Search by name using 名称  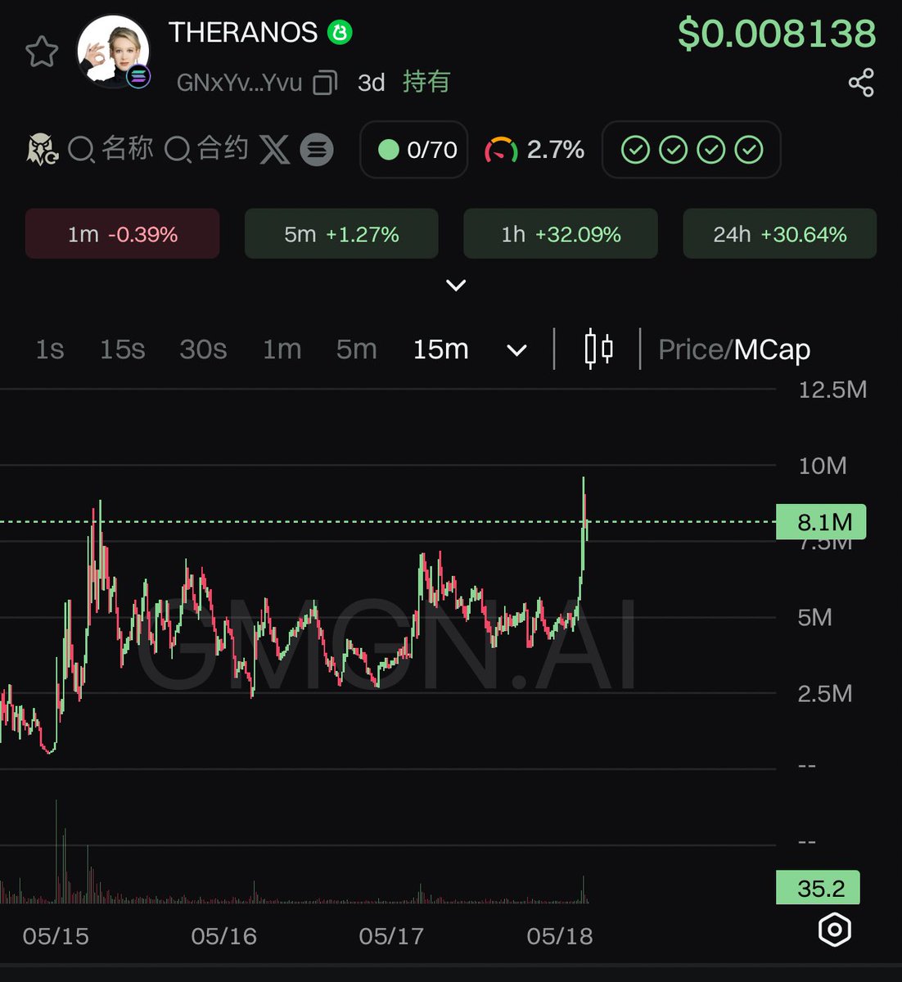coord(110,149)
